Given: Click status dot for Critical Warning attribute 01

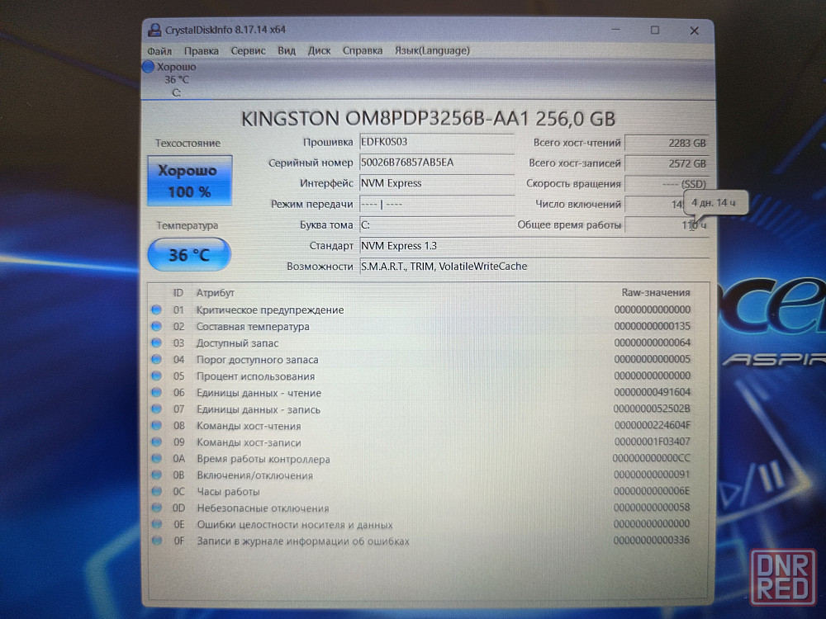Looking at the screenshot, I should (x=156, y=310).
